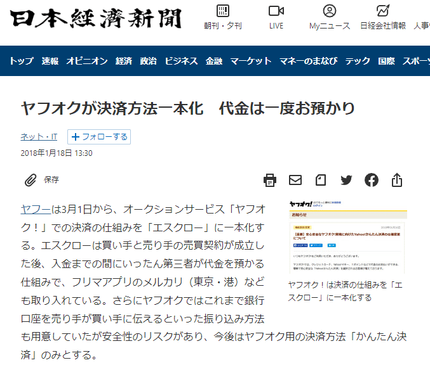This screenshot has height=365, width=430.
Task: Open the 国際 section
Action: point(386,61)
